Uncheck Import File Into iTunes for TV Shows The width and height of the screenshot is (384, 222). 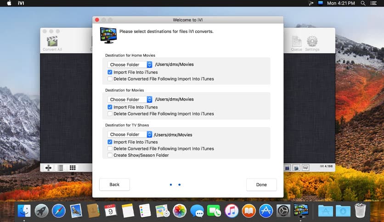110,142
